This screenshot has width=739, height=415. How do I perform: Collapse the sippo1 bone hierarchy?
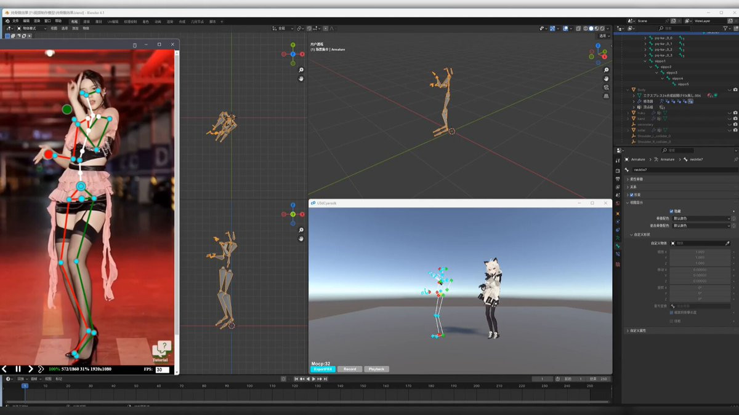(x=645, y=61)
